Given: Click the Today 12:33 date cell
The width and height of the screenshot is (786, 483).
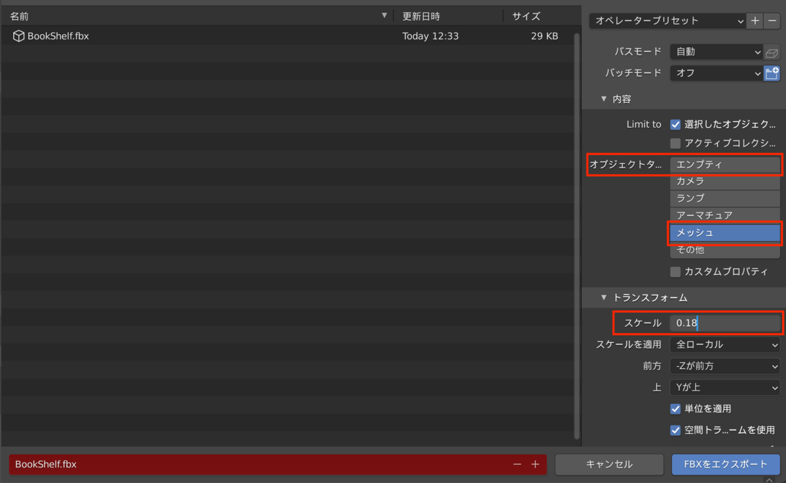Looking at the screenshot, I should coord(430,37).
